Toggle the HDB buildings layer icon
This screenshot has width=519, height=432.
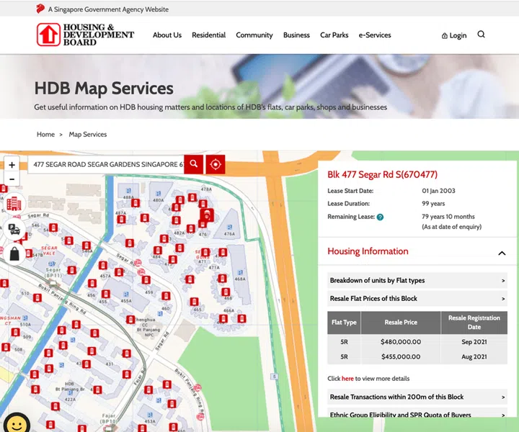(14, 204)
